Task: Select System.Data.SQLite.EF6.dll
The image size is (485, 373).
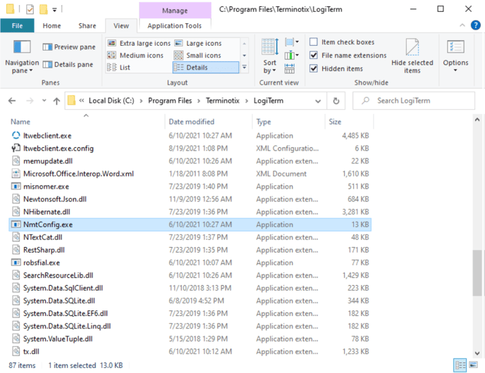Action: [x=190, y=313]
